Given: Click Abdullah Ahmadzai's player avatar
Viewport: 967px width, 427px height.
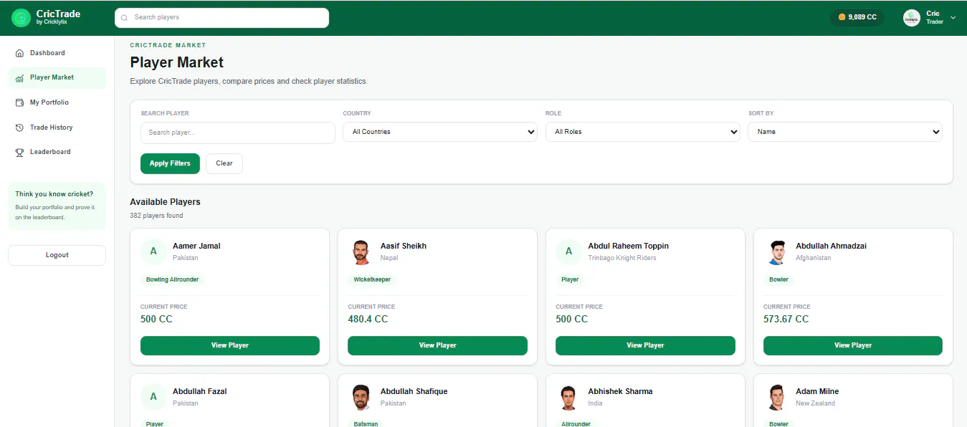Looking at the screenshot, I should click(777, 251).
